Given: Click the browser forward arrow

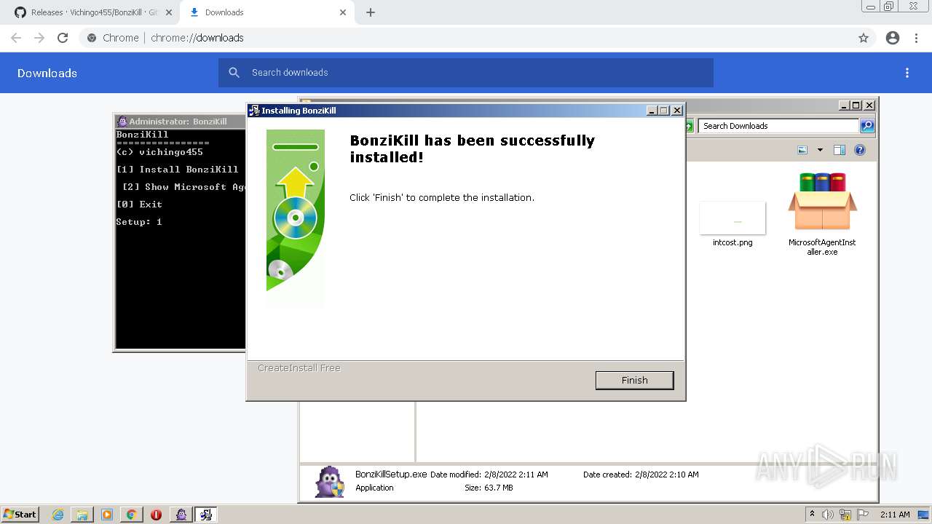Looking at the screenshot, I should (x=39, y=38).
